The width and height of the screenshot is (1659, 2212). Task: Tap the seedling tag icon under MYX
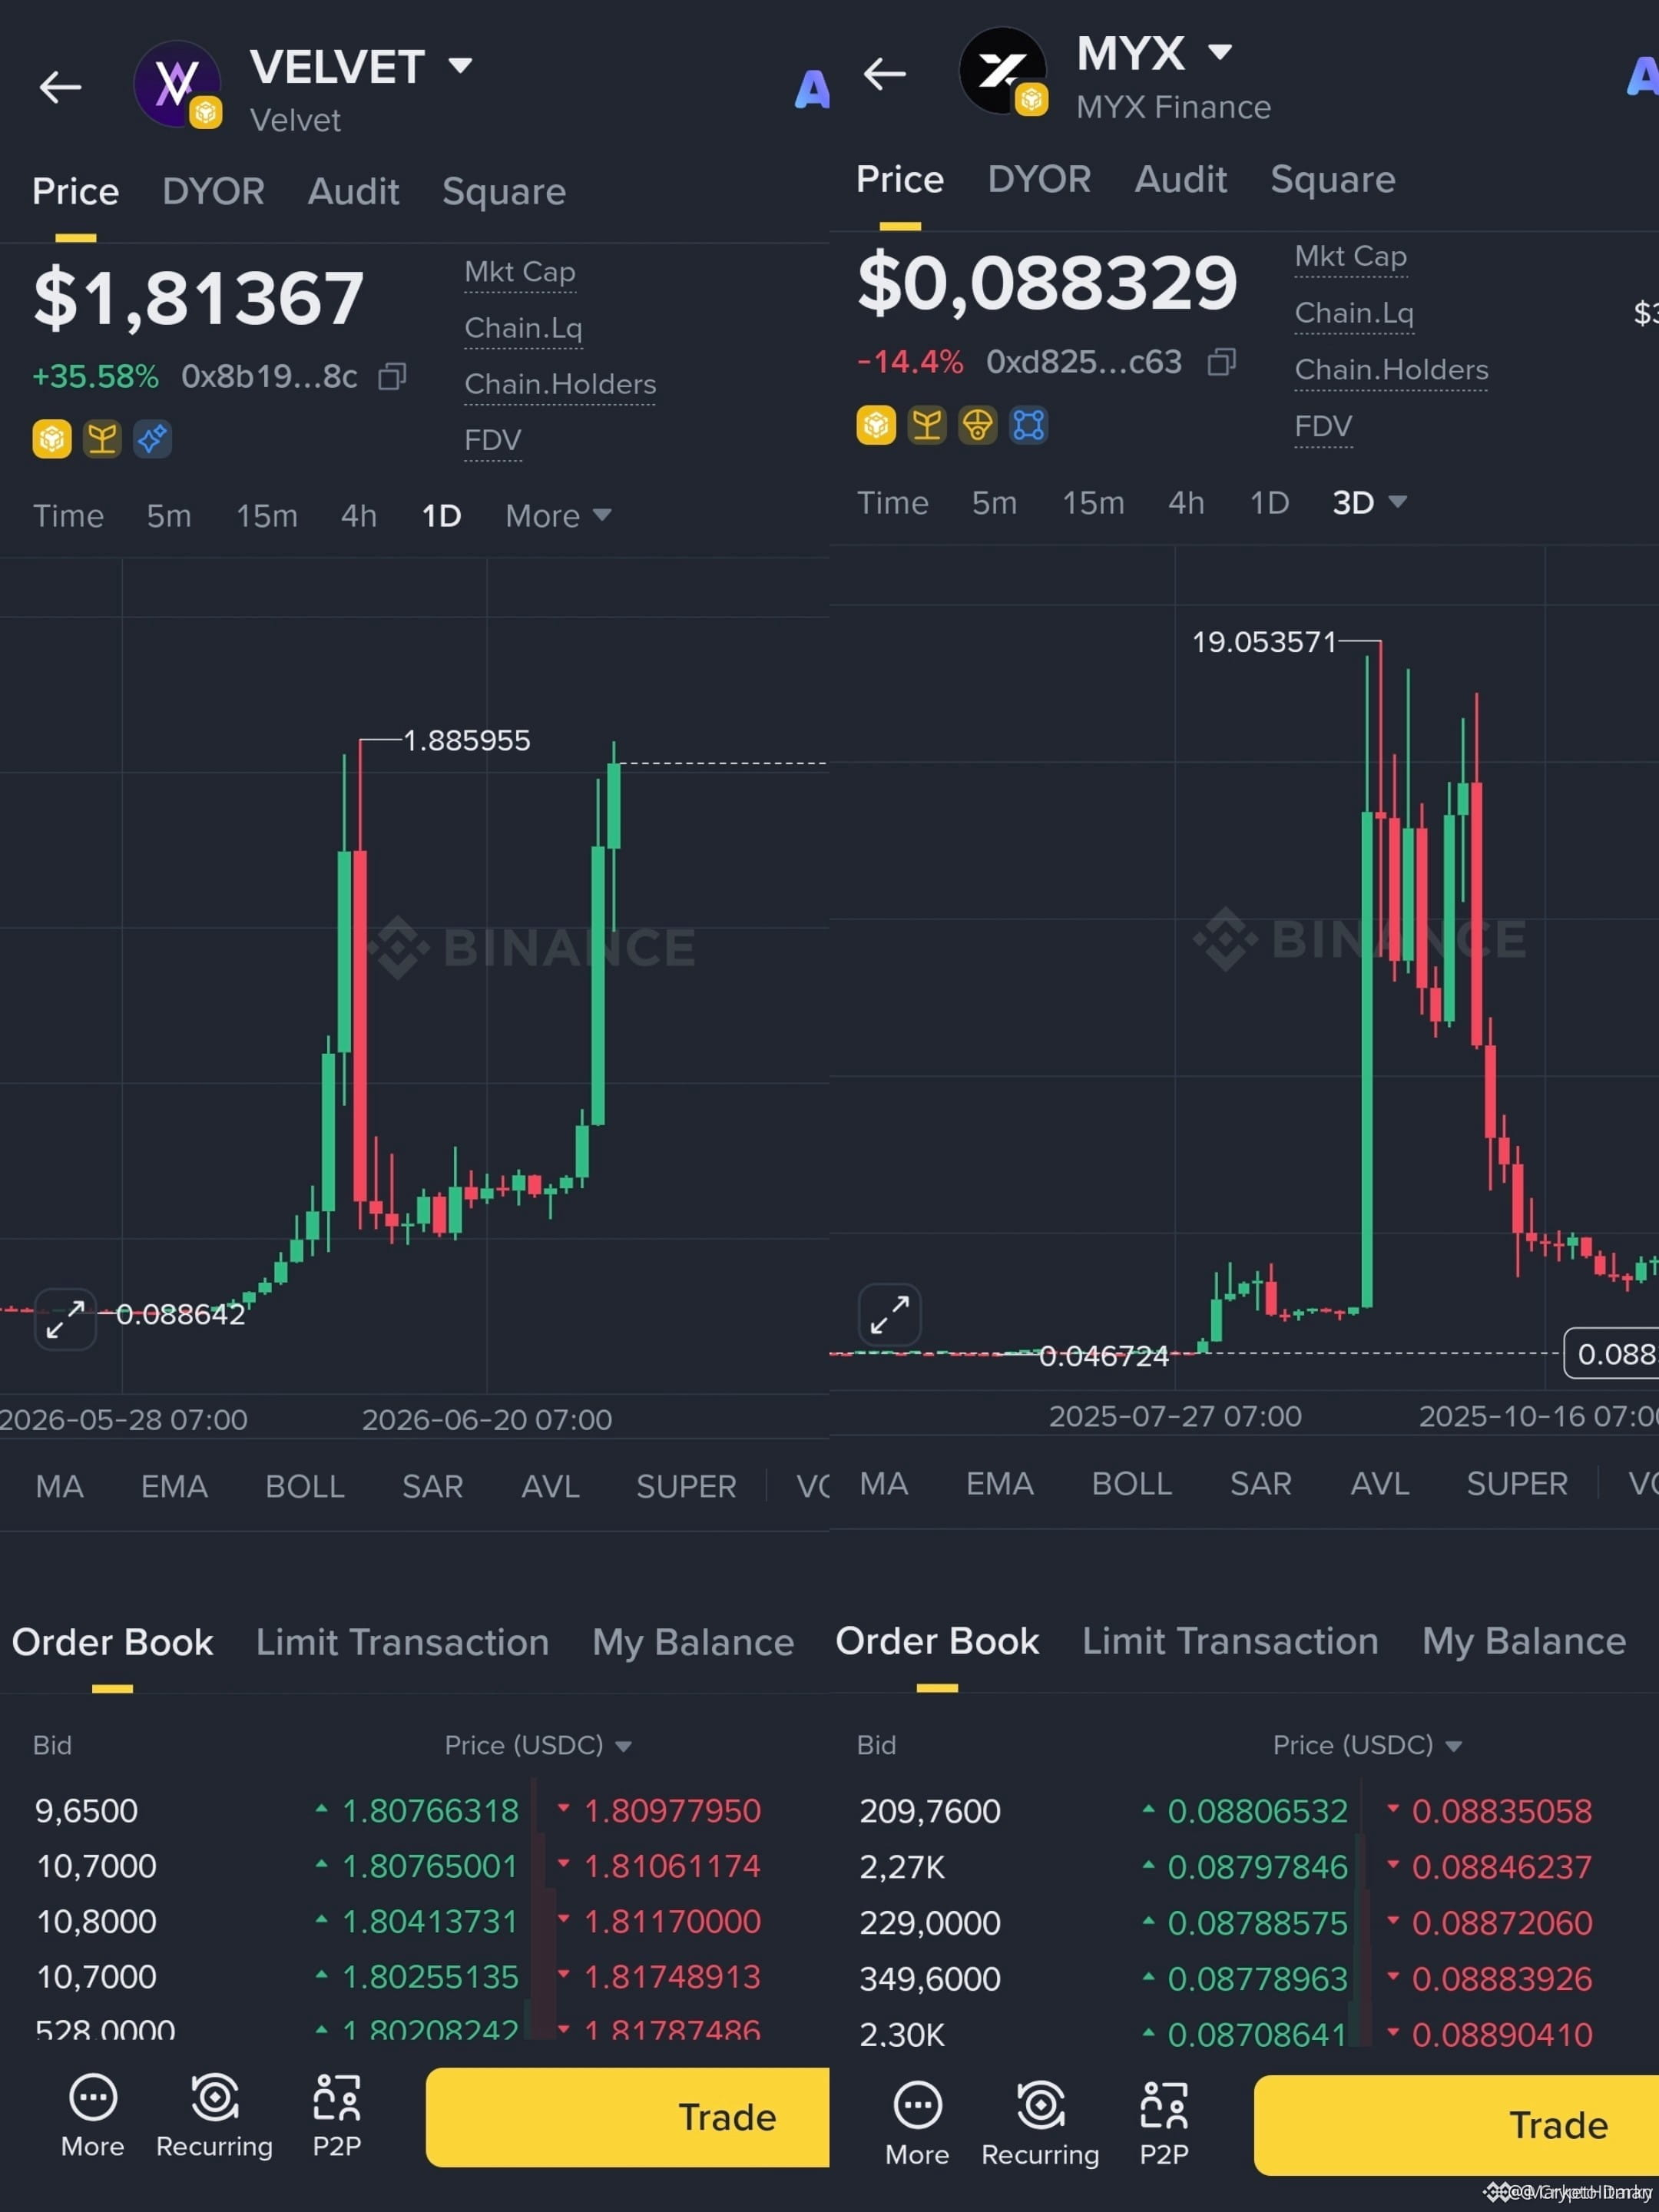(x=927, y=425)
